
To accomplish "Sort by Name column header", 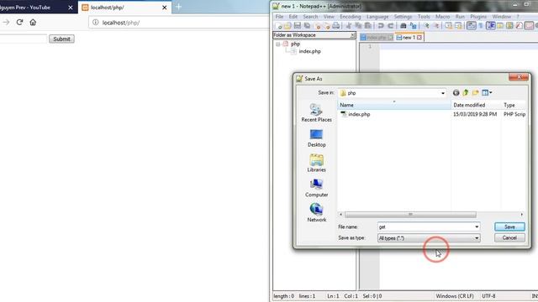I will (394, 105).
